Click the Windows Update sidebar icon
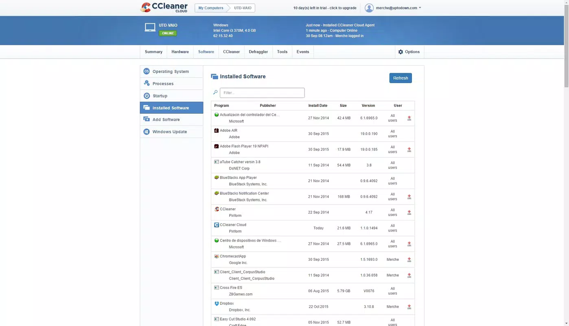The height and width of the screenshot is (326, 569). tap(147, 132)
